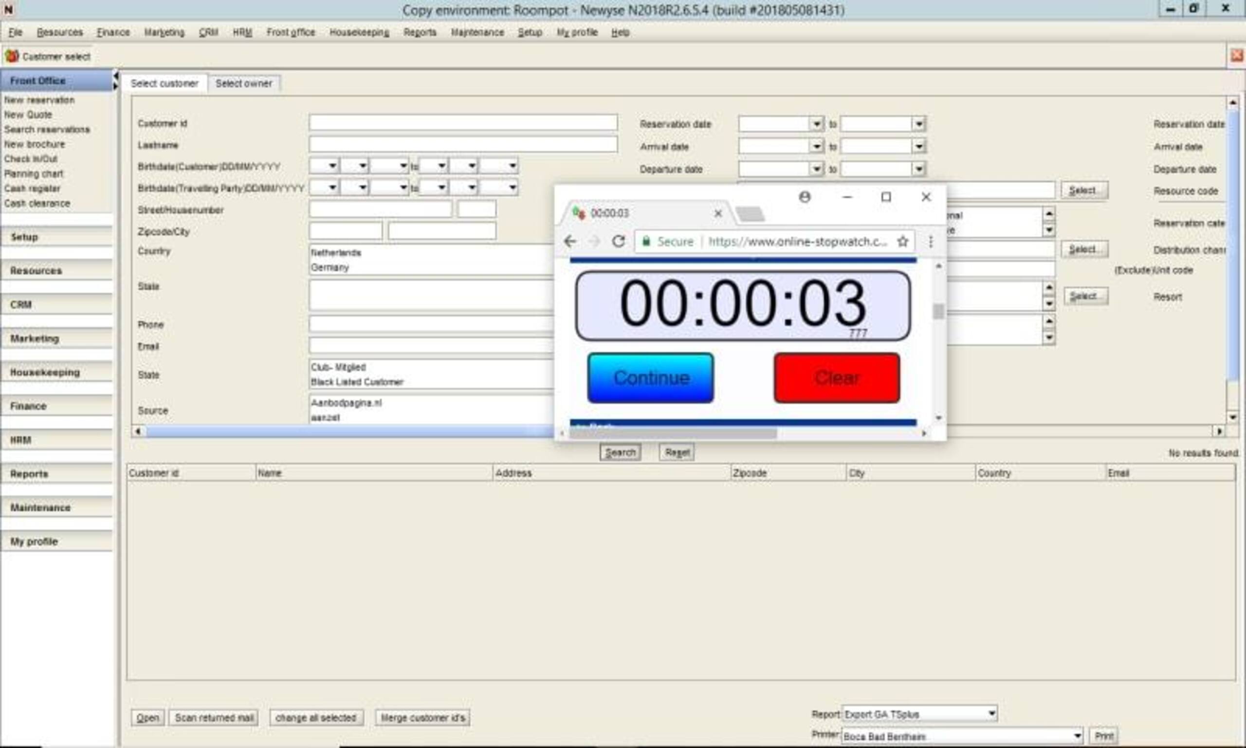
Task: Close the 00:00:03 browser tab
Action: pyautogui.click(x=718, y=213)
